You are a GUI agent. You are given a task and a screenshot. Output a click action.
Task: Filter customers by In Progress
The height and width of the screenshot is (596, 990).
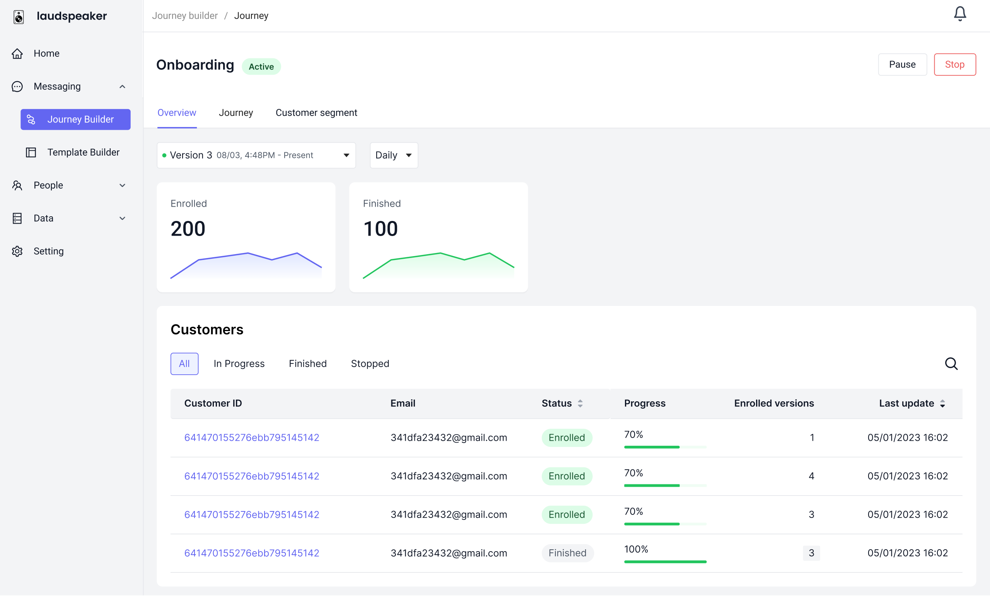pyautogui.click(x=239, y=363)
